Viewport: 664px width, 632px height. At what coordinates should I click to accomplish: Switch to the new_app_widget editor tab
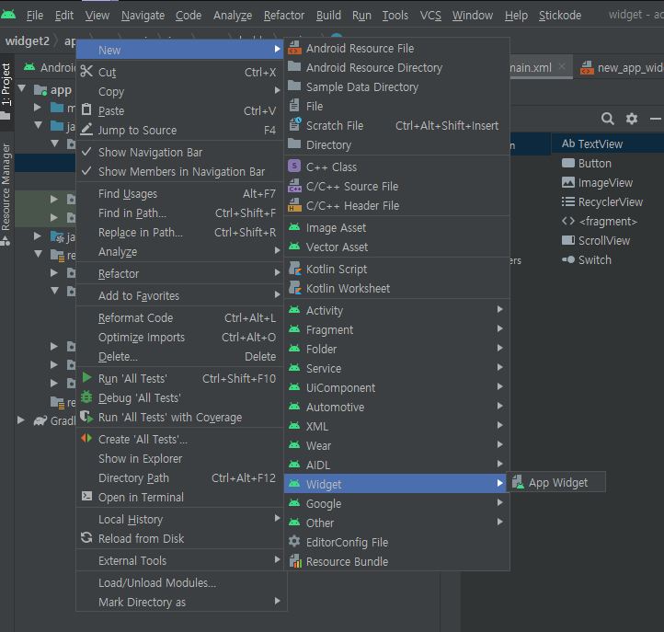620,67
